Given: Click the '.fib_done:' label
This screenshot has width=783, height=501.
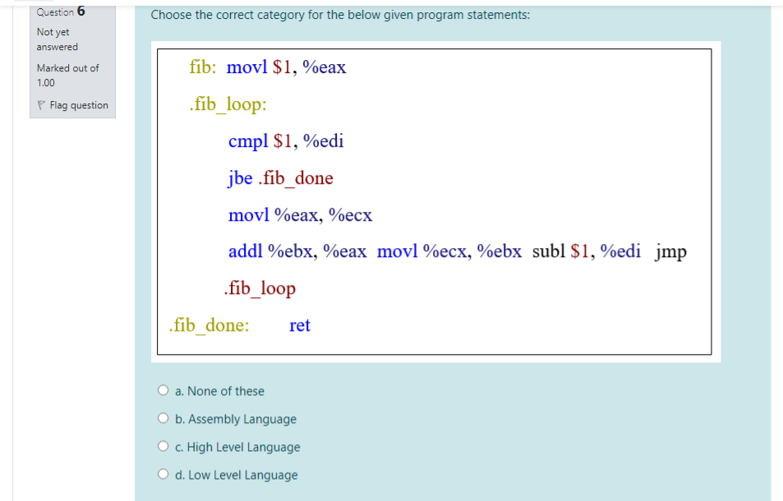Looking at the screenshot, I should point(209,325).
